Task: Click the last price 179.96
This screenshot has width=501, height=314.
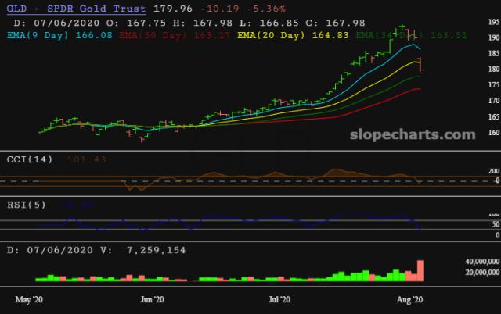Action: [x=173, y=9]
